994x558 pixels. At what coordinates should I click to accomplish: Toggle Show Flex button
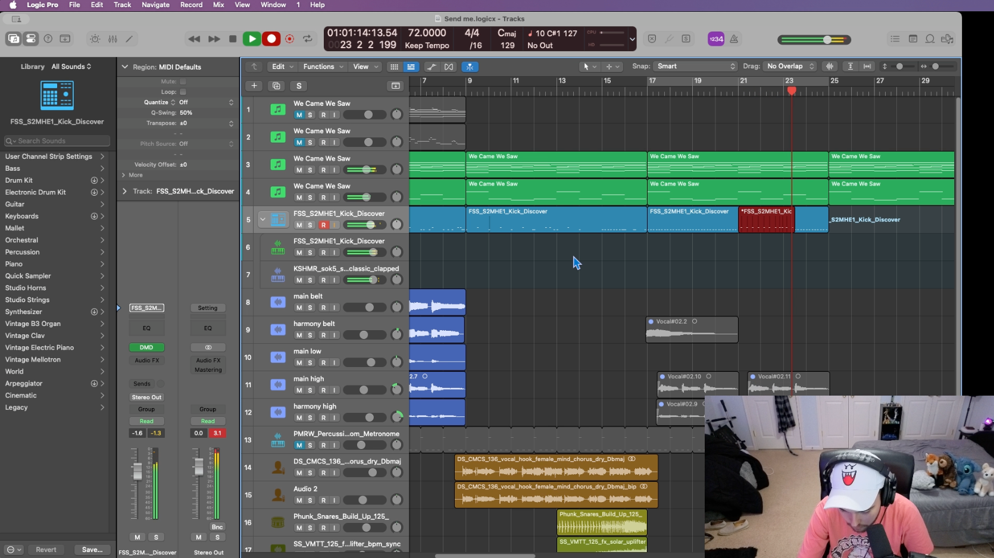point(449,67)
